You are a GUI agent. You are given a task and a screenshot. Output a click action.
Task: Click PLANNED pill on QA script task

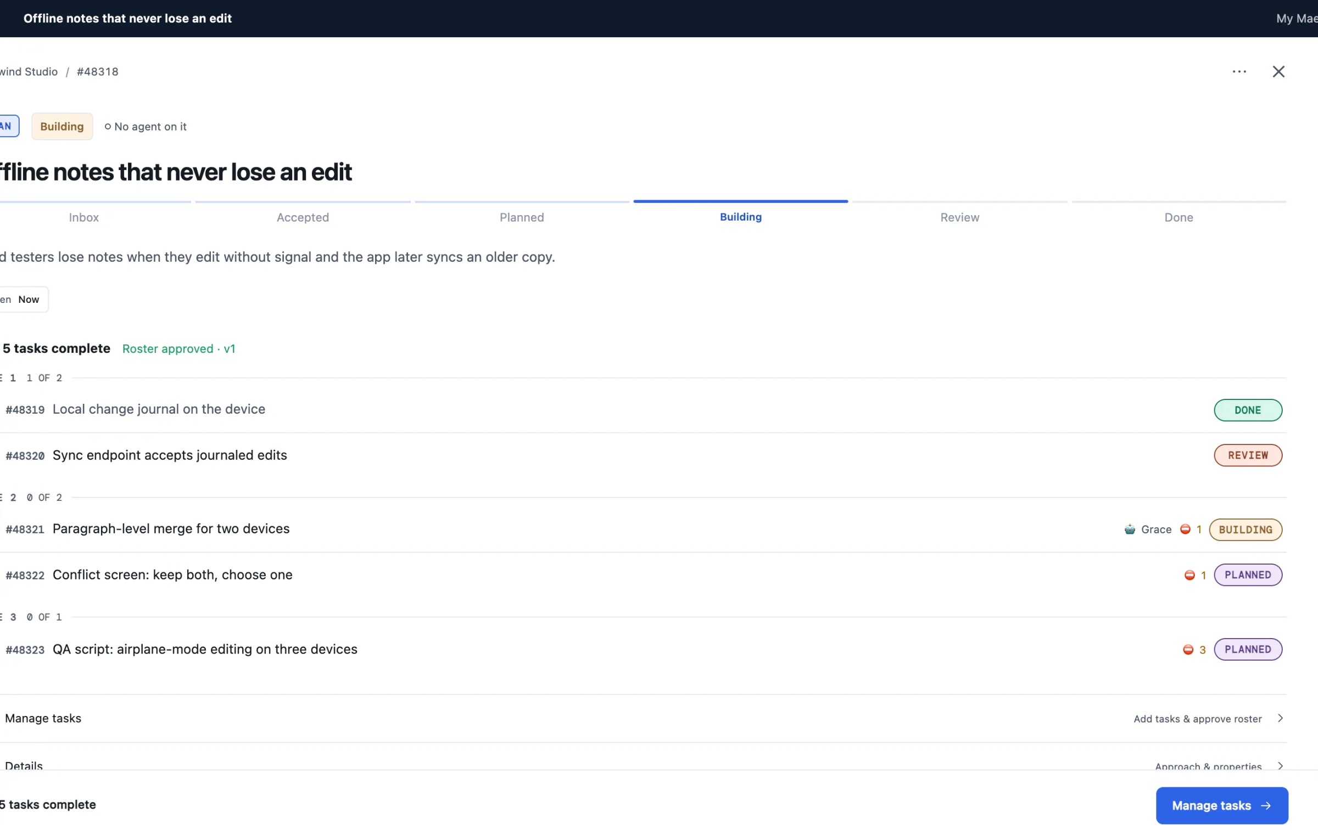1248,650
